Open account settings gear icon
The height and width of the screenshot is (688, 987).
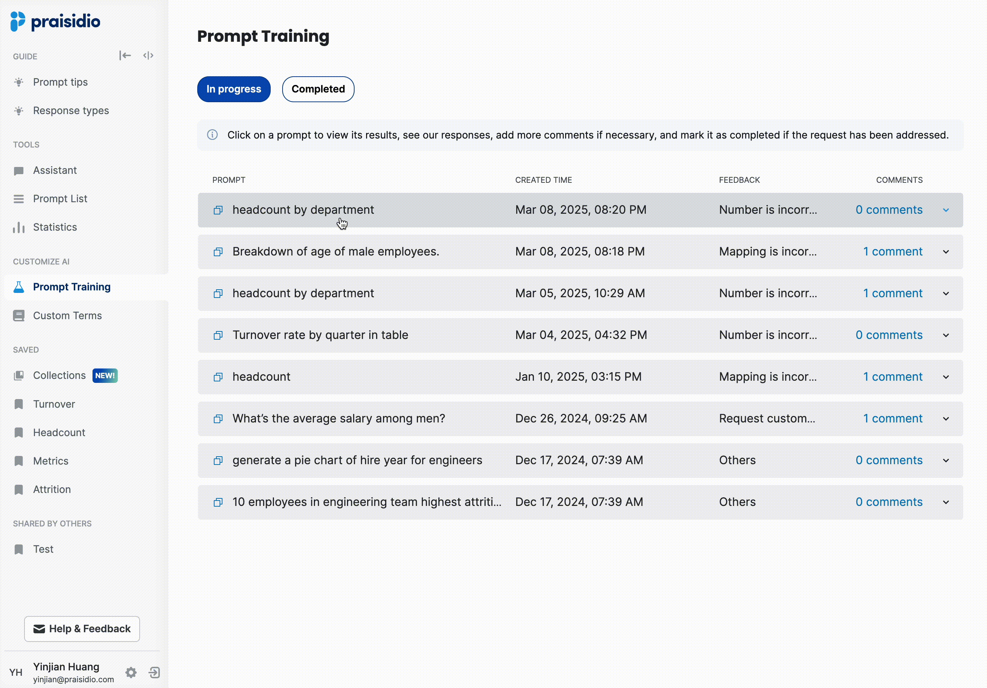tap(131, 672)
